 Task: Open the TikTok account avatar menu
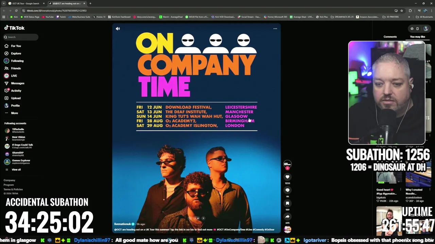pyautogui.click(x=425, y=28)
